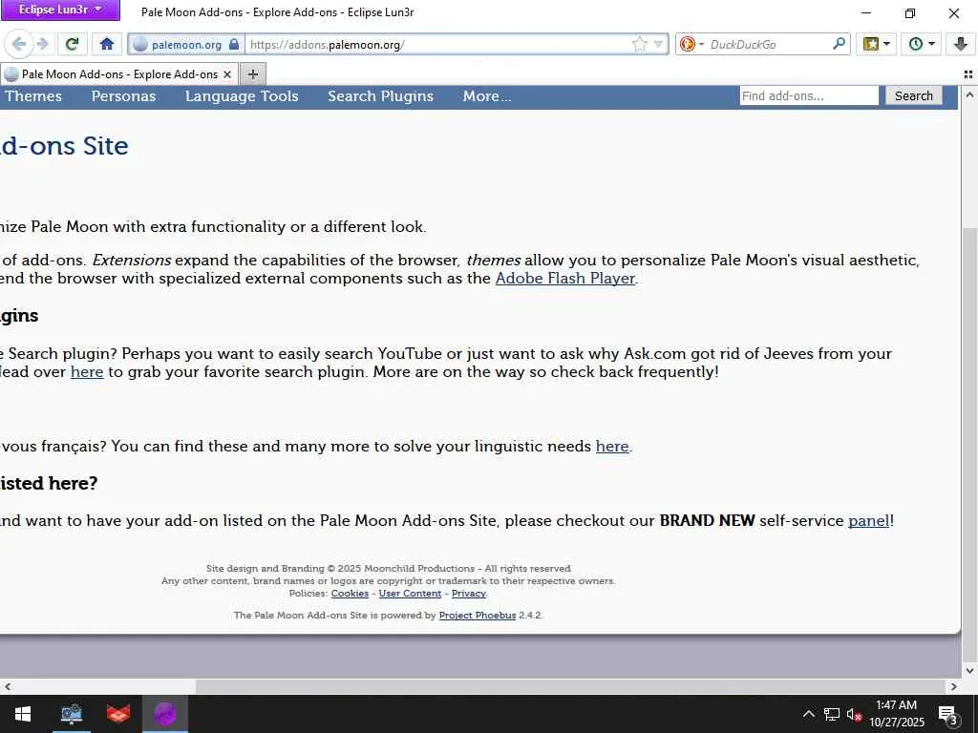Open the Search Plugins menu item
Viewport: 978px width, 733px height.
380,96
